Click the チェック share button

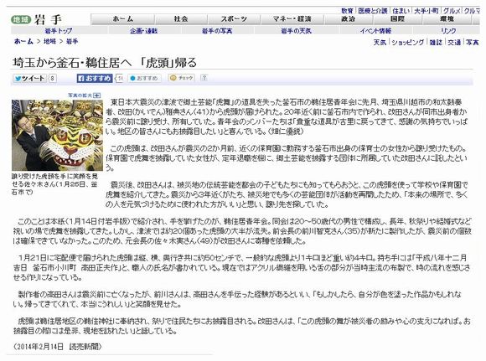(181, 78)
